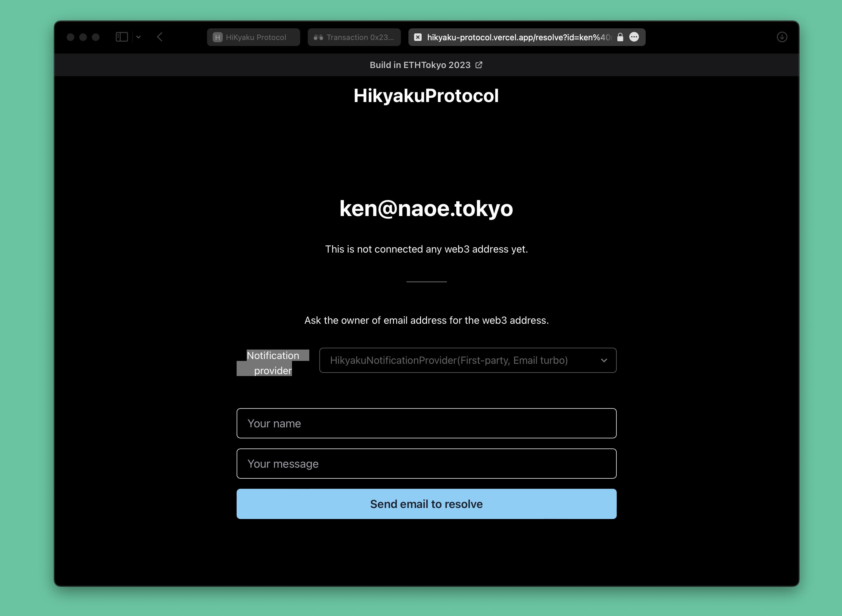Click the Your name input field

click(x=426, y=423)
